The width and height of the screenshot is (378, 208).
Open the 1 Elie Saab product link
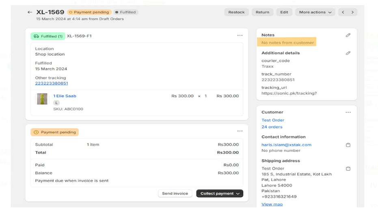point(65,96)
